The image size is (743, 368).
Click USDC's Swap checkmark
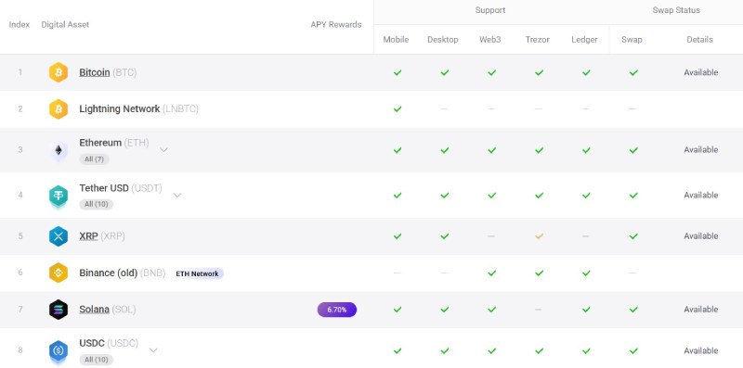pyautogui.click(x=633, y=350)
